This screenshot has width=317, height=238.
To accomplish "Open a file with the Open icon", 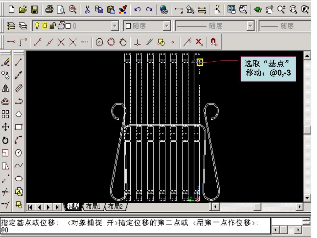I will pos(23,10).
